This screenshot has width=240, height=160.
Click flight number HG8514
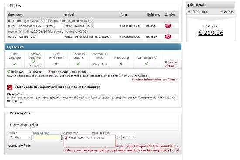(151, 37)
